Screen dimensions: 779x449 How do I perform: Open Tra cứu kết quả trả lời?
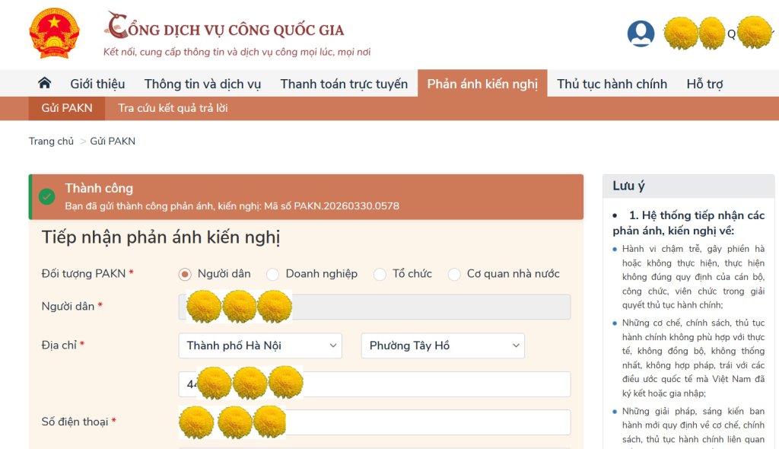click(173, 108)
